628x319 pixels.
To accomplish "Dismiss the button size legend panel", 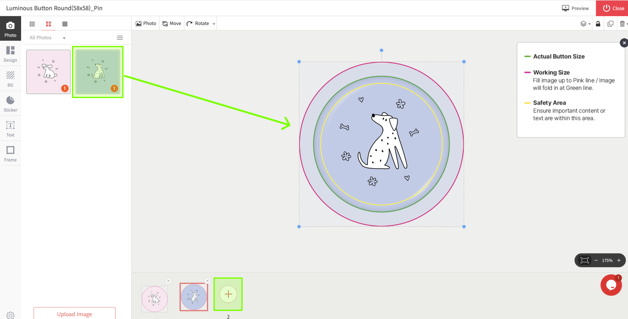I will [x=624, y=43].
